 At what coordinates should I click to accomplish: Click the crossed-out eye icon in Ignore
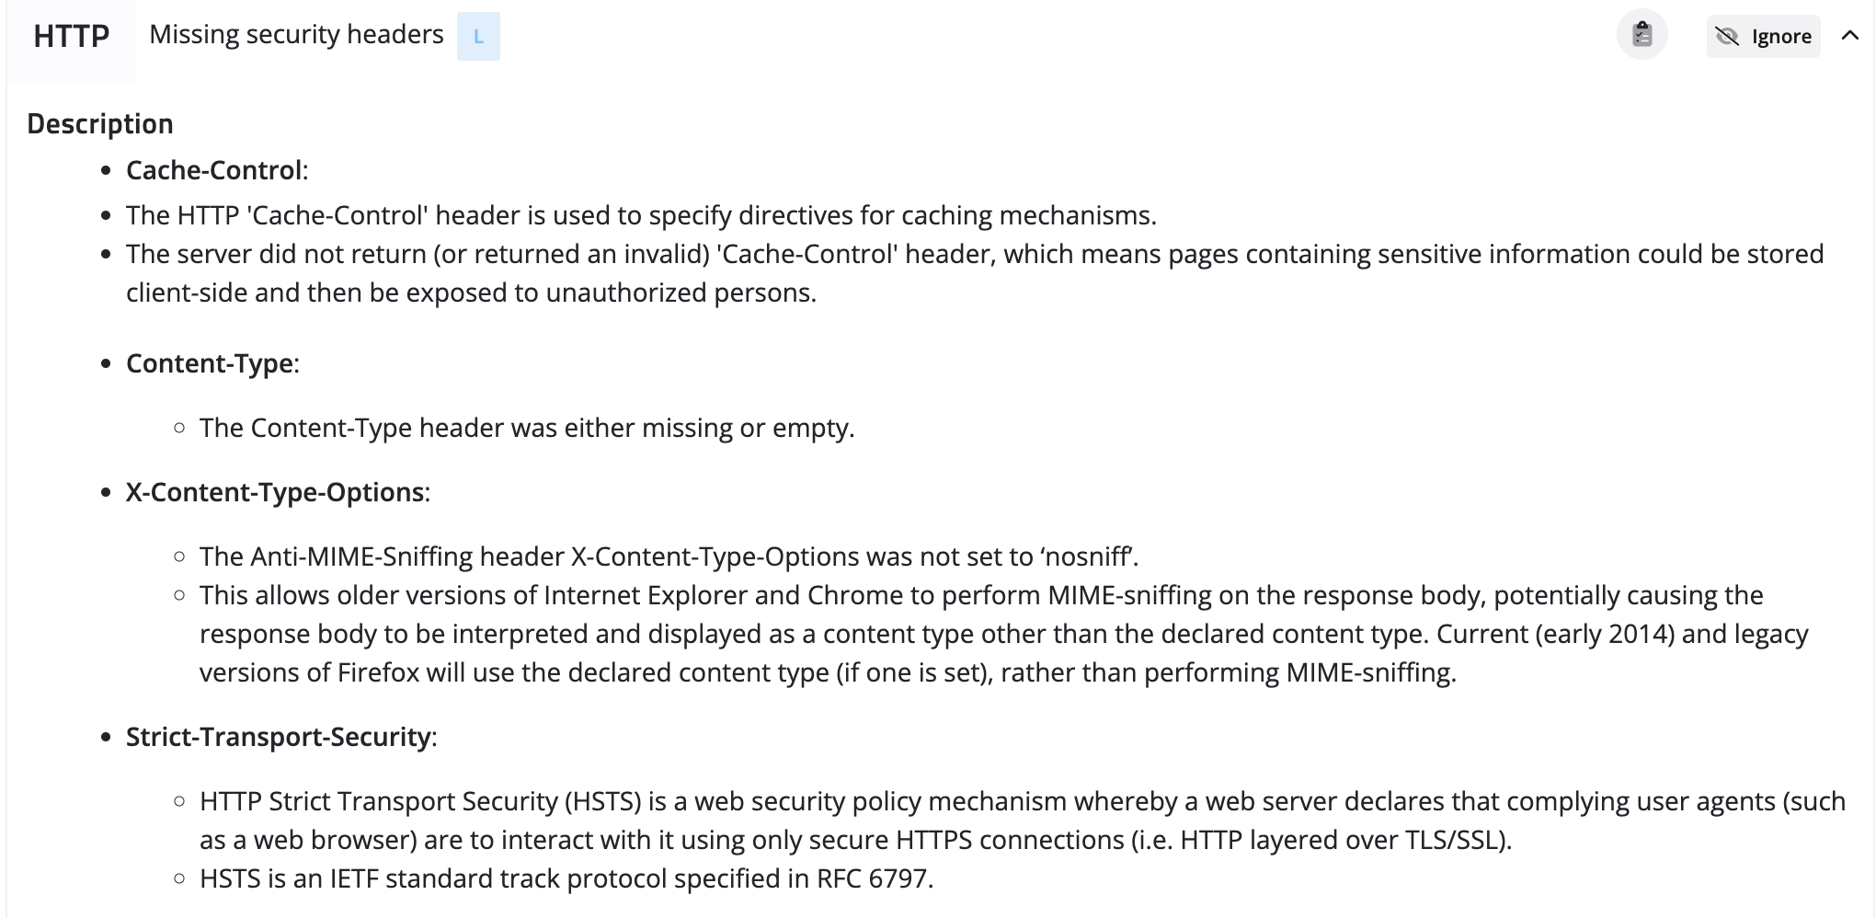(x=1727, y=37)
